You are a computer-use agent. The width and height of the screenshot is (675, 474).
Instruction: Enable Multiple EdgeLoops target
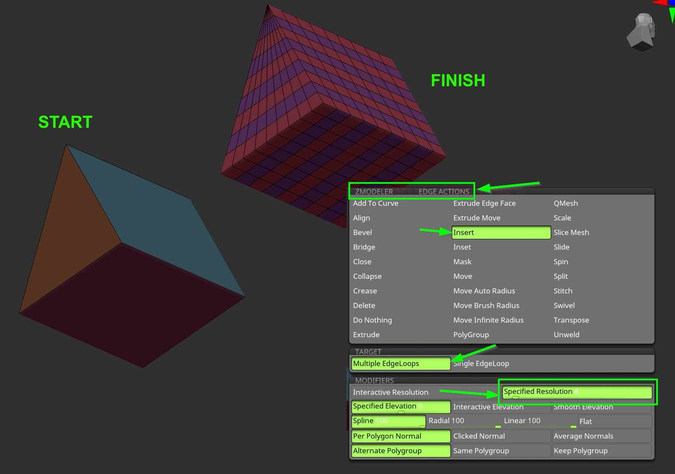tap(400, 363)
